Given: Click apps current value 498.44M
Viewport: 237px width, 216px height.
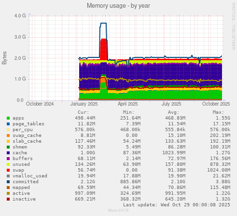Looking at the screenshot, I should pos(85,118).
